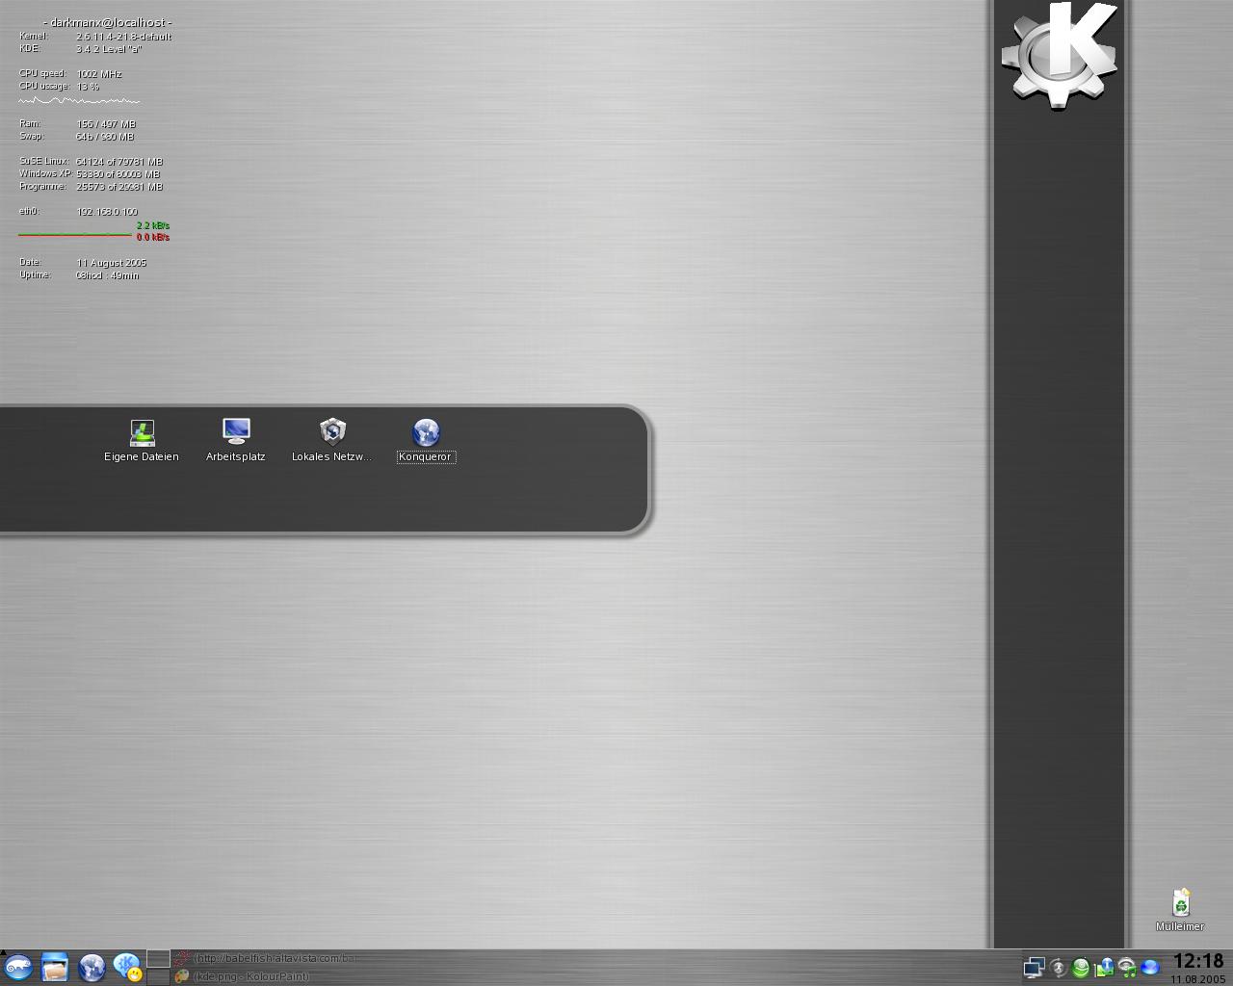Screen dimensions: 1233x986
Task: Click the '1002 MHz' CPU speed value
Action: click(99, 74)
